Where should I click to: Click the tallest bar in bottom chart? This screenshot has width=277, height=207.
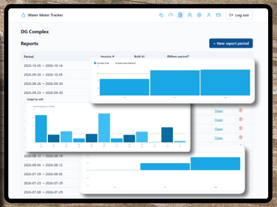[216, 164]
